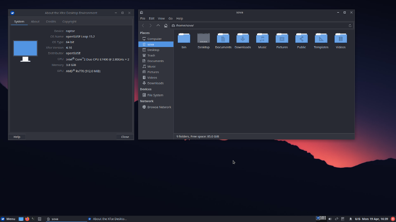Go to home folder via house icon
The width and height of the screenshot is (396, 222).
[166, 25]
